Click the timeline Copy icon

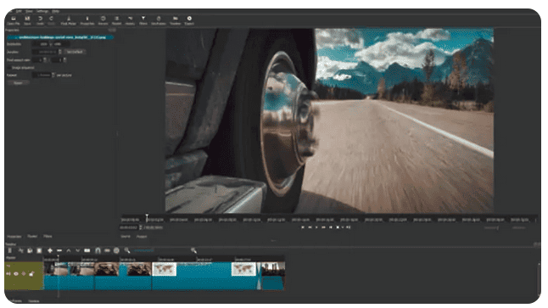click(x=30, y=250)
